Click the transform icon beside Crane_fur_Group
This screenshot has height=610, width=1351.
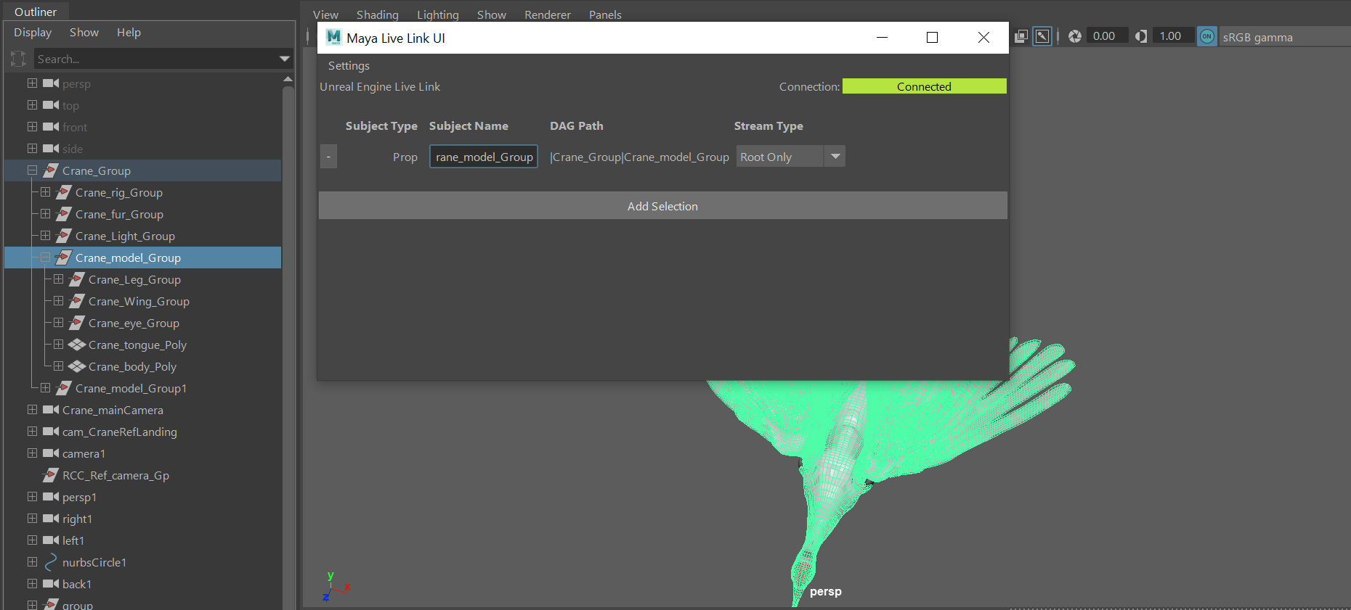64,214
